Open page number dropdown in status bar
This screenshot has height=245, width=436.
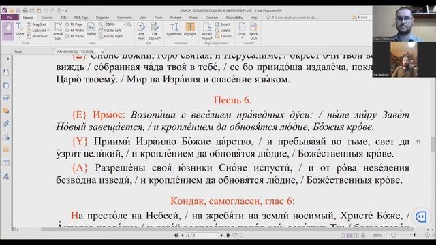click(217, 235)
